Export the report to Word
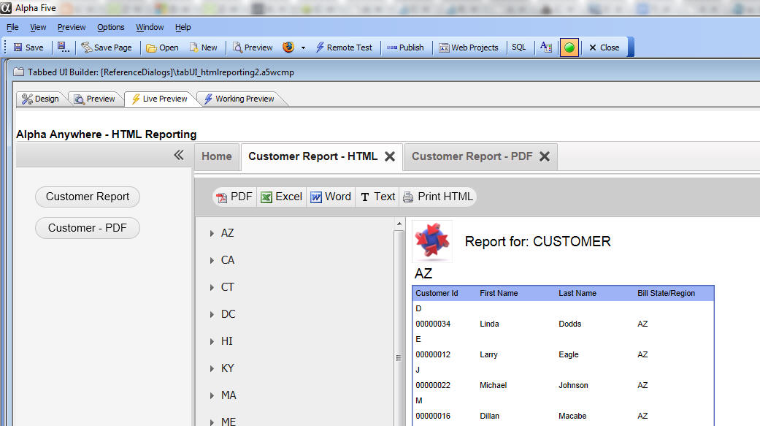This screenshot has width=760, height=426. click(331, 197)
